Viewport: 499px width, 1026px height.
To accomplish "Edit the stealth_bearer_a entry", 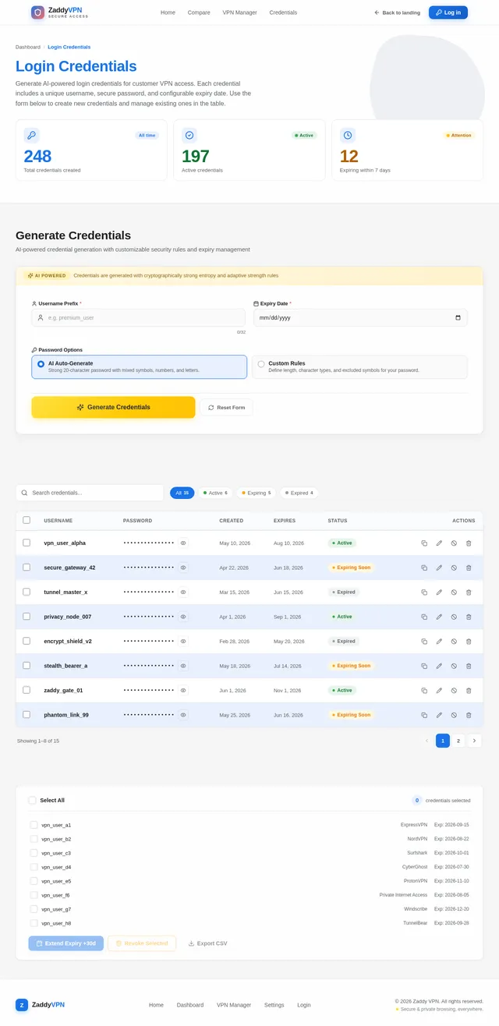I will coord(439,666).
